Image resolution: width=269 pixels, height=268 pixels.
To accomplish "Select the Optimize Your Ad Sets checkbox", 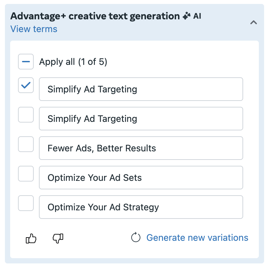I will [26, 174].
